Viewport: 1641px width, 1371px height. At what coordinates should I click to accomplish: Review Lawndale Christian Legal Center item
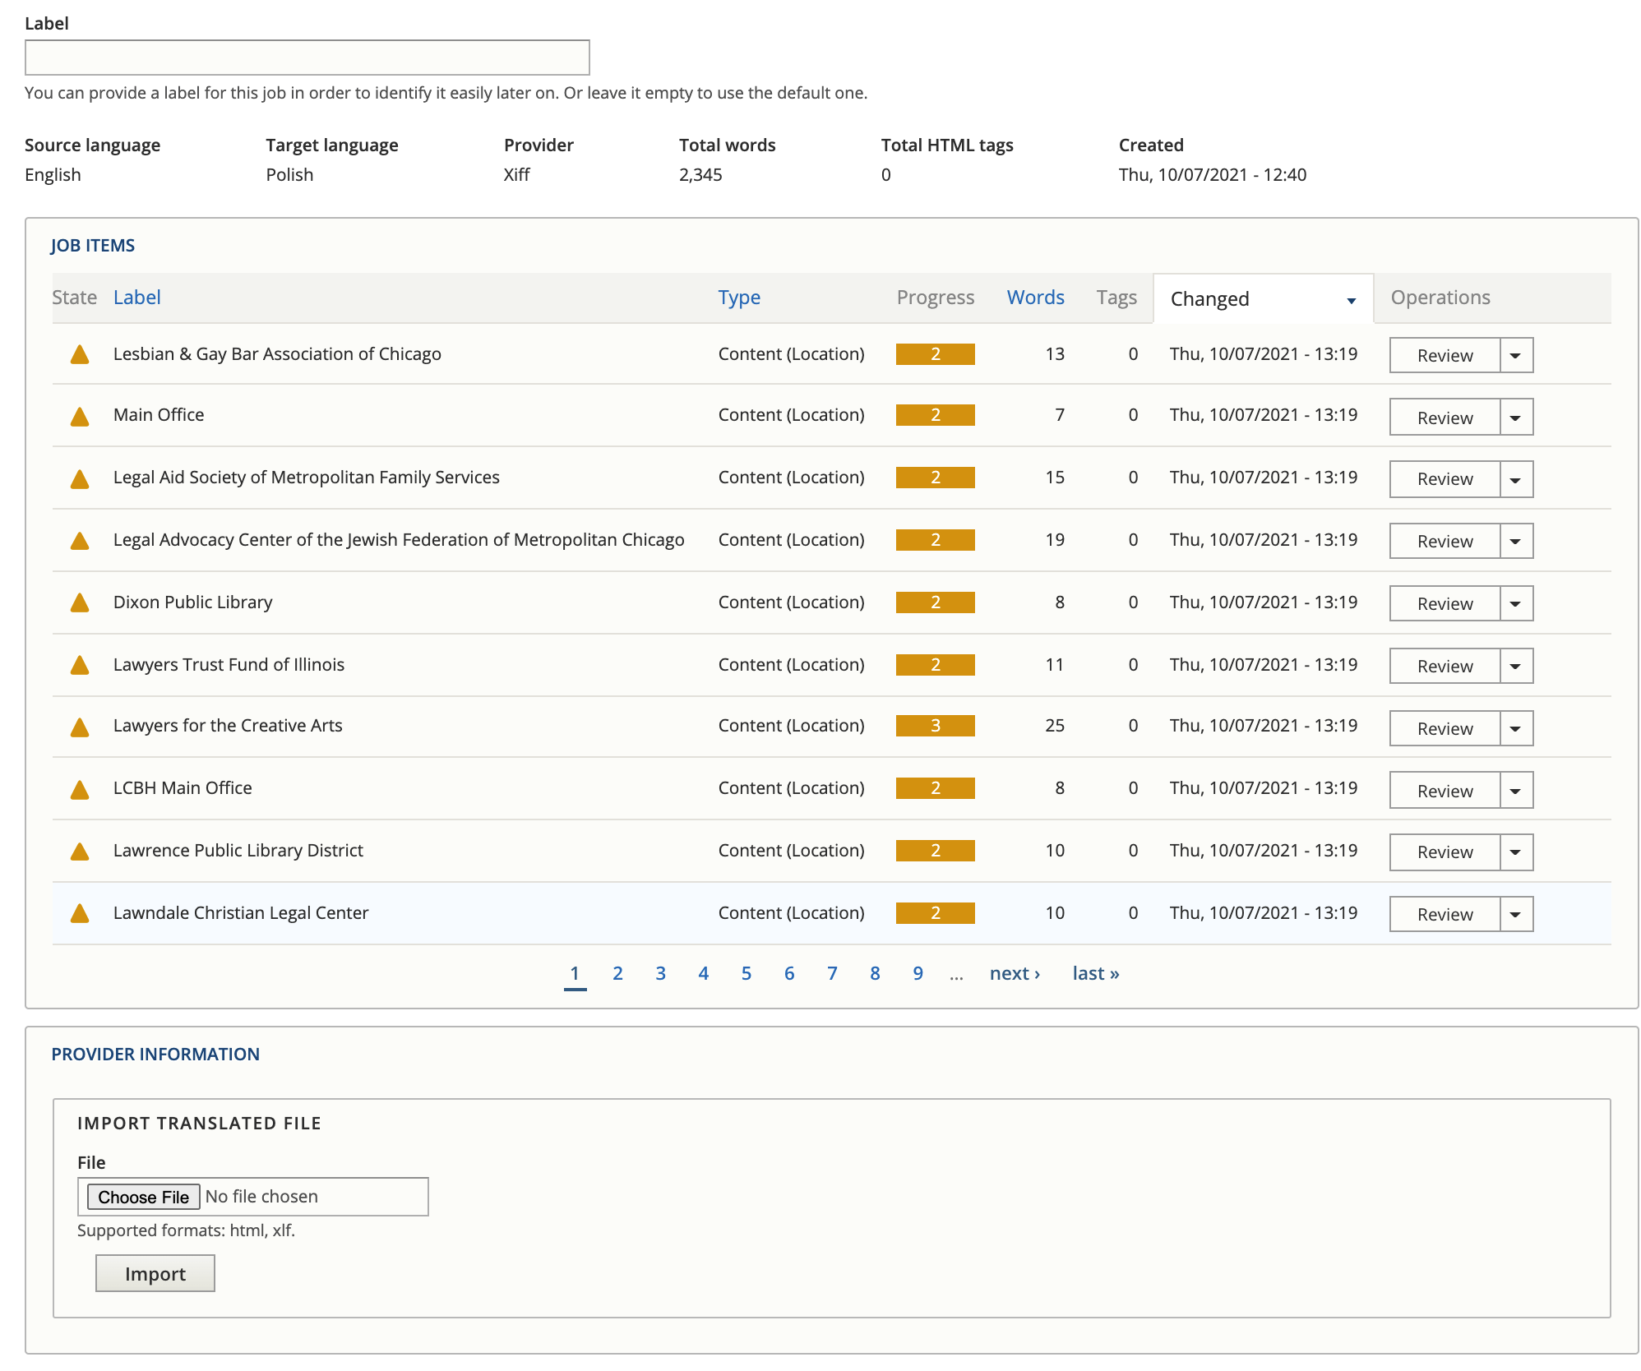click(x=1445, y=914)
